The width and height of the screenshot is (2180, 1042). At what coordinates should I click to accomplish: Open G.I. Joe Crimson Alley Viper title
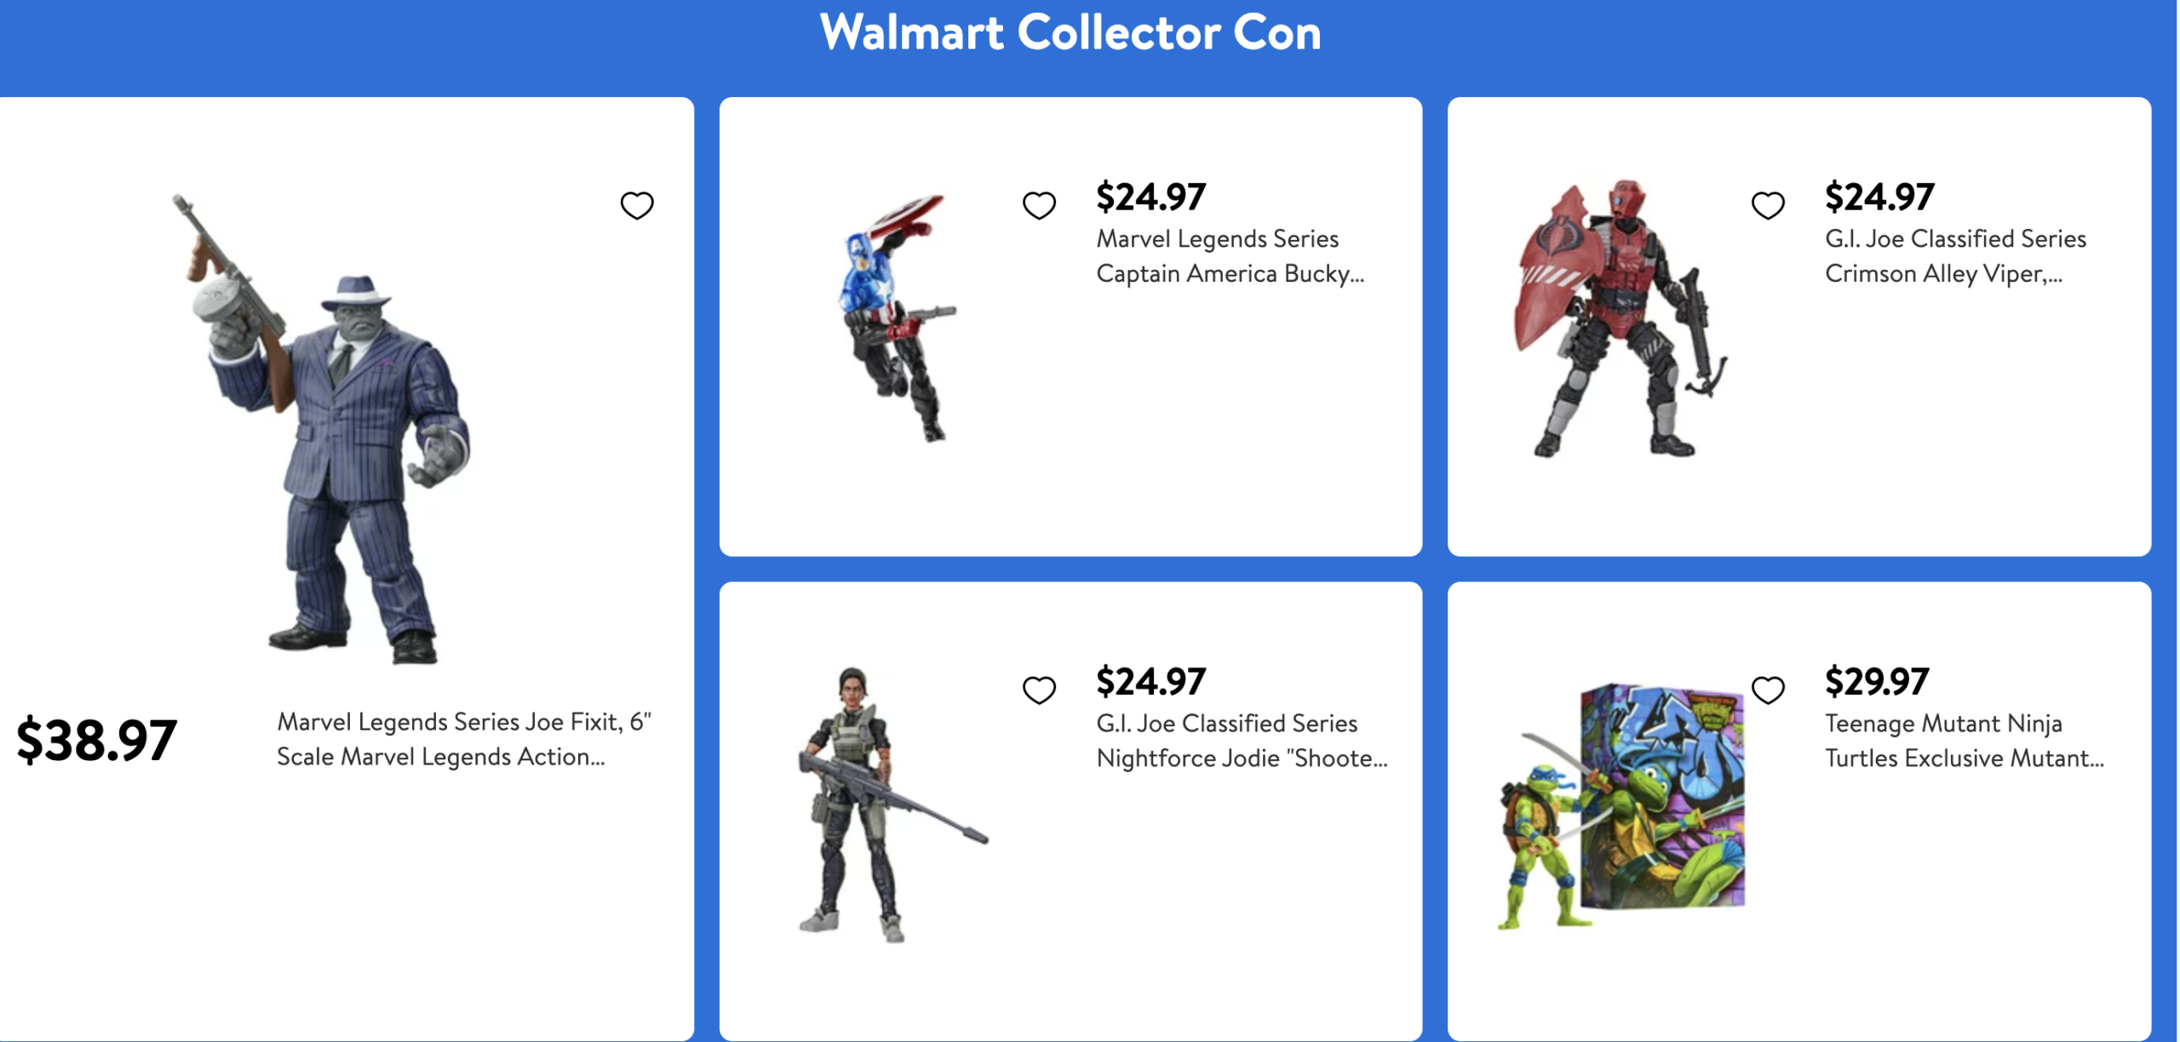tap(1954, 256)
